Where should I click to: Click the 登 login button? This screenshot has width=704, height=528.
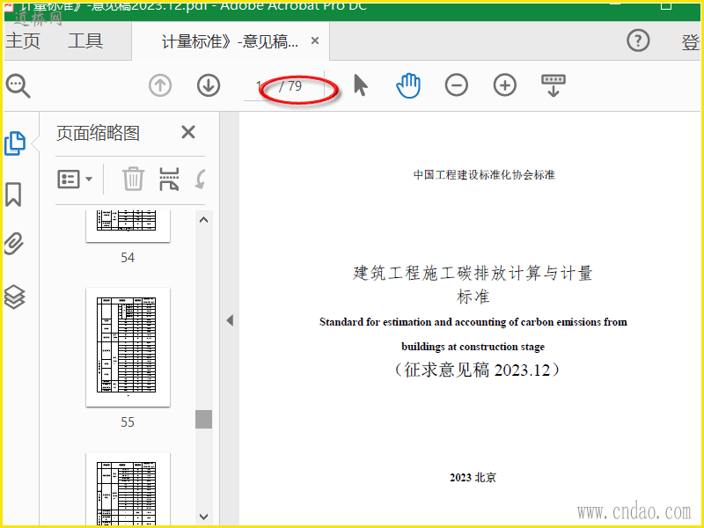[x=691, y=42]
